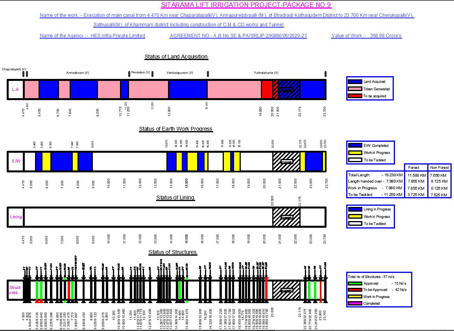
Task: Click the L.A label on the Land Acquisition bar
Action: pos(15,90)
